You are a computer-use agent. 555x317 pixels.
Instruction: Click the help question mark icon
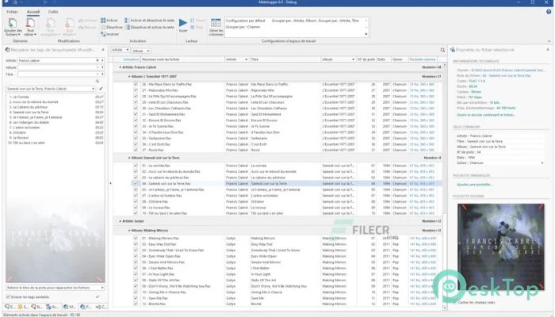tap(549, 12)
